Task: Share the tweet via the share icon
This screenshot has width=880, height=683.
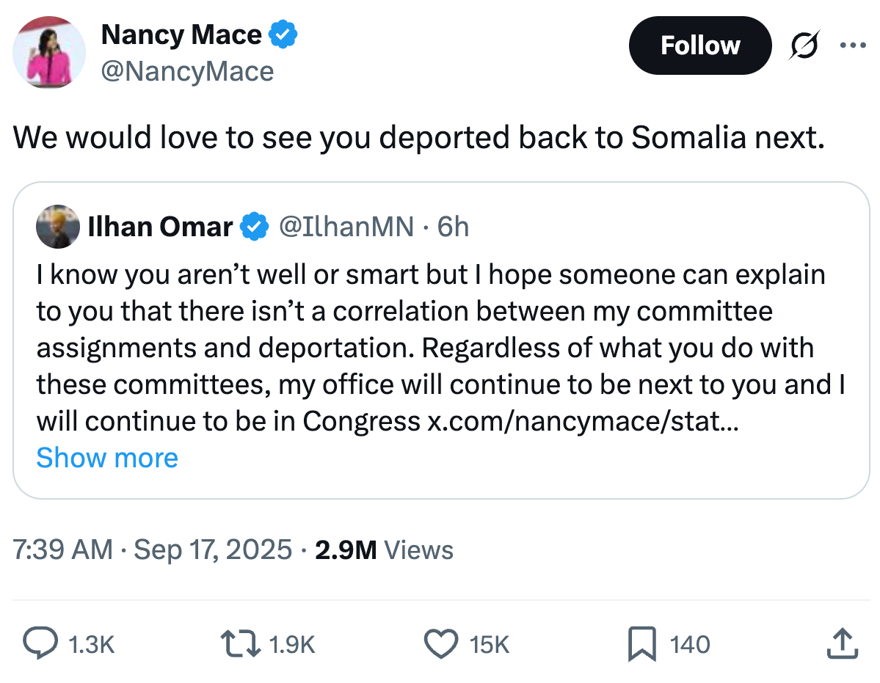Action: tap(842, 643)
